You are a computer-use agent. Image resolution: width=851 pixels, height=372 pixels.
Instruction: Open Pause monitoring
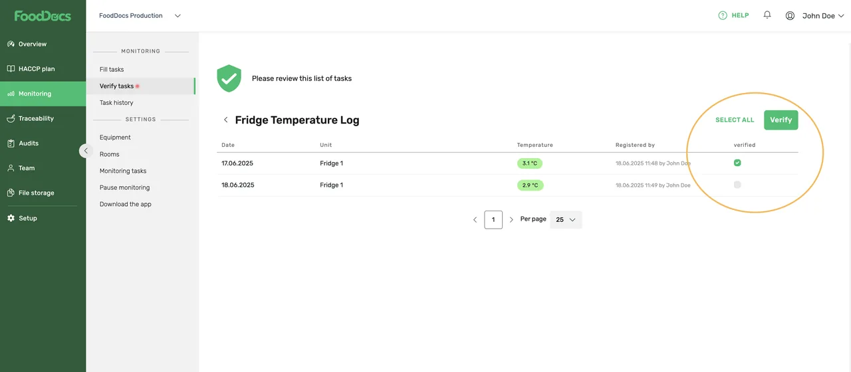tap(124, 187)
